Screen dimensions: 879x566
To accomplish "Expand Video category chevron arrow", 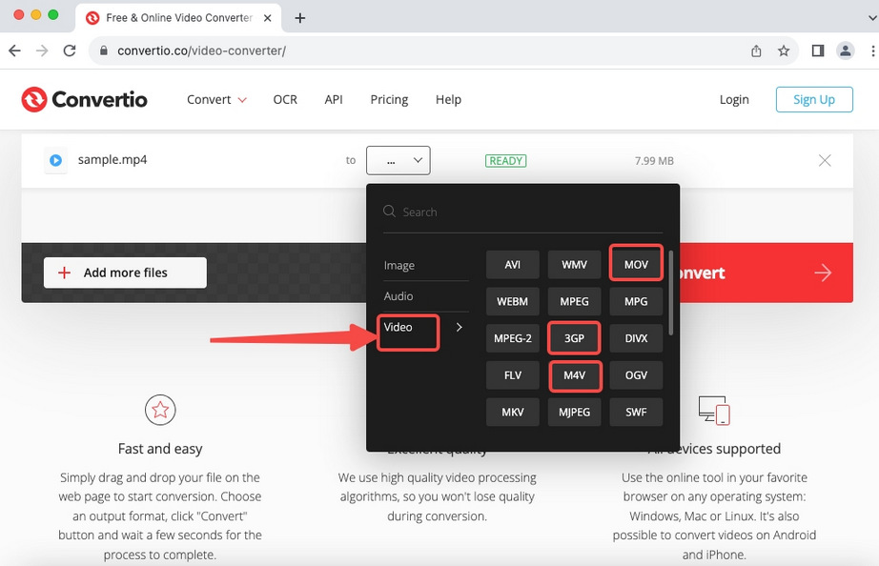I will click(460, 327).
